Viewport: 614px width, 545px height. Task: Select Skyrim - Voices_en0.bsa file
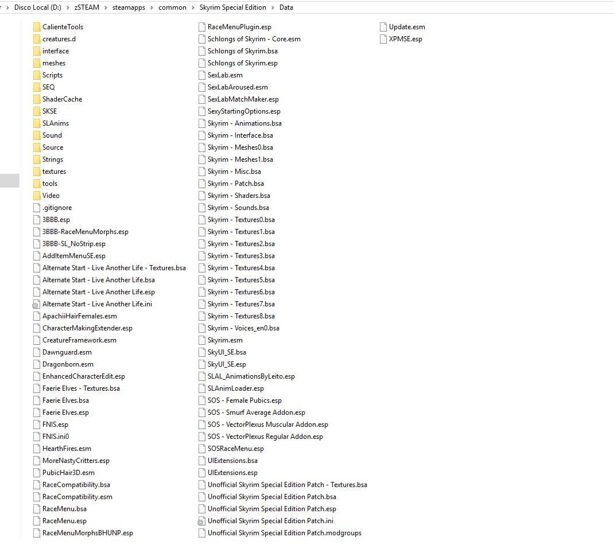click(x=243, y=329)
